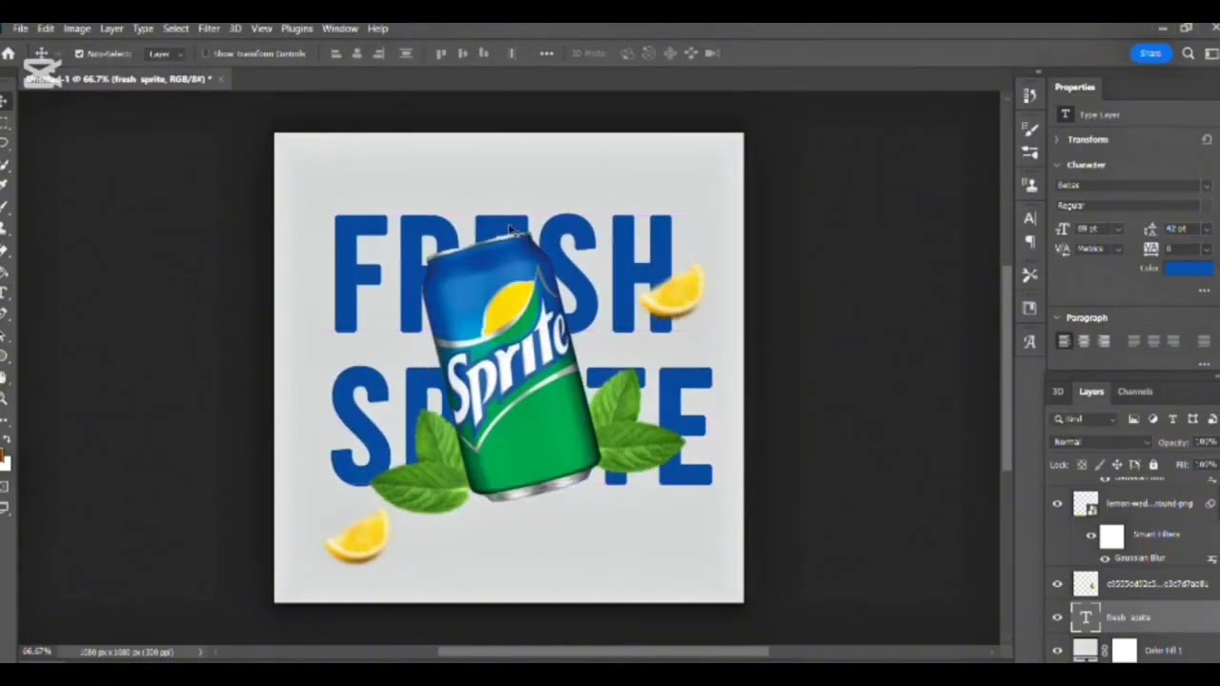Click the Layers tab
The height and width of the screenshot is (686, 1220).
point(1091,392)
